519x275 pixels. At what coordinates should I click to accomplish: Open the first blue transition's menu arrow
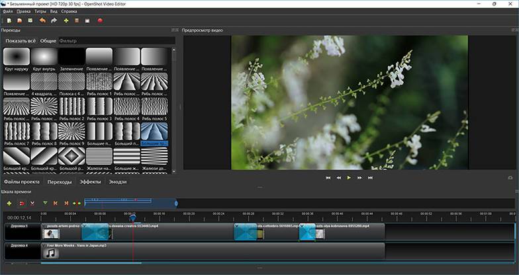point(84,226)
